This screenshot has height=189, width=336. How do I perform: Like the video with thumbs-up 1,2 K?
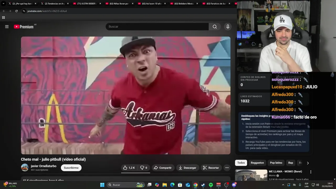coord(129,168)
